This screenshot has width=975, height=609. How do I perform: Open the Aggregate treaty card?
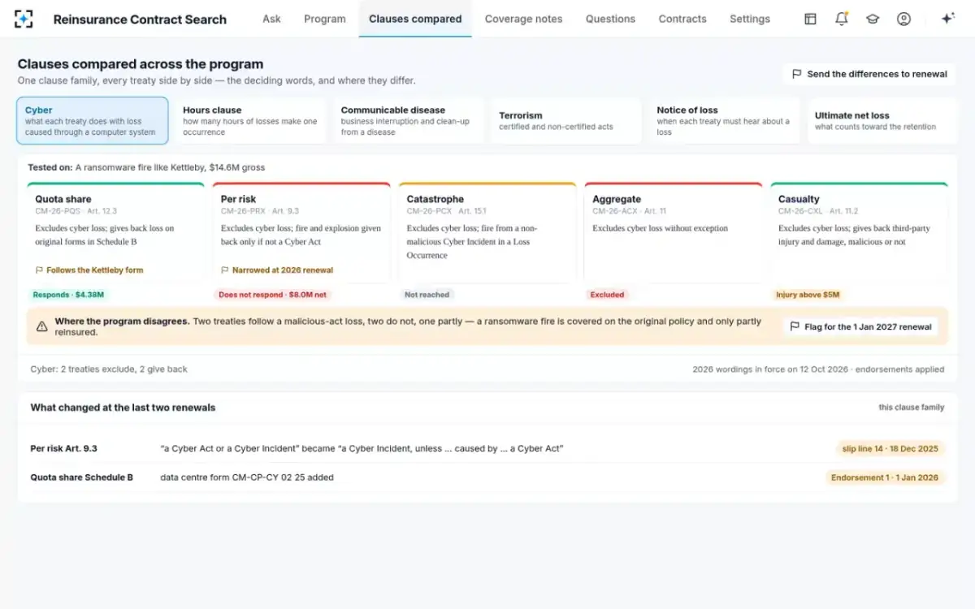click(x=674, y=233)
